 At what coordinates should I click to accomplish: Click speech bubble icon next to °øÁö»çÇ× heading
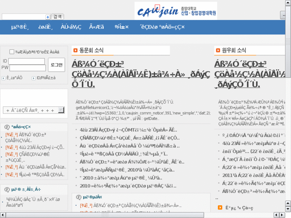coord(7,127)
